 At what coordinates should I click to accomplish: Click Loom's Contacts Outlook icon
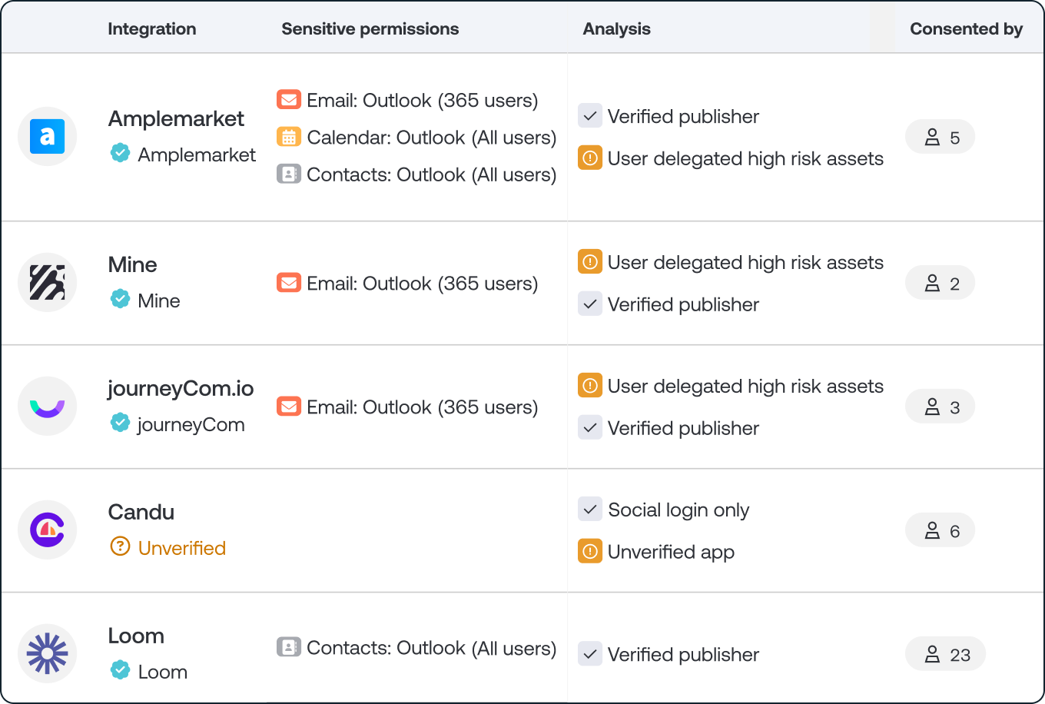pyautogui.click(x=289, y=647)
